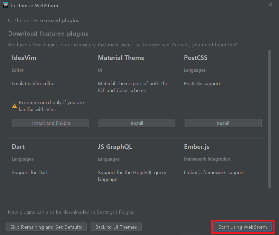
Task: Click the Material Theme plugin title
Action: [x=121, y=58]
